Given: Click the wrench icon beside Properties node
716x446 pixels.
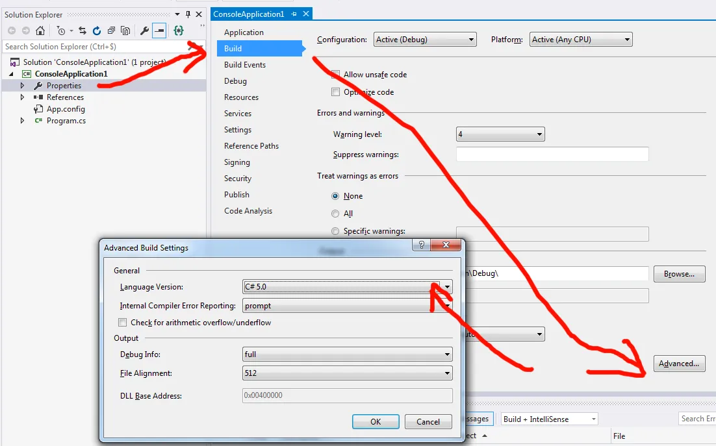Looking at the screenshot, I should [38, 85].
